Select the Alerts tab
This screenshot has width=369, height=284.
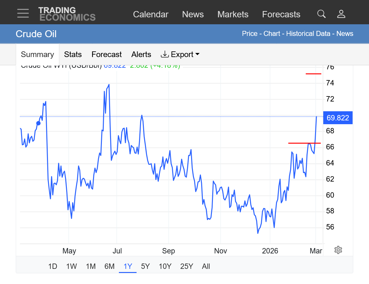(141, 55)
